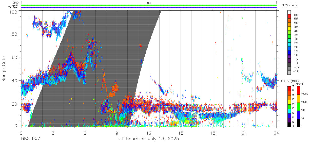Click the 25 tick on elevation colorbar
Viewport: 311px width, 144px height.
(296, 43)
